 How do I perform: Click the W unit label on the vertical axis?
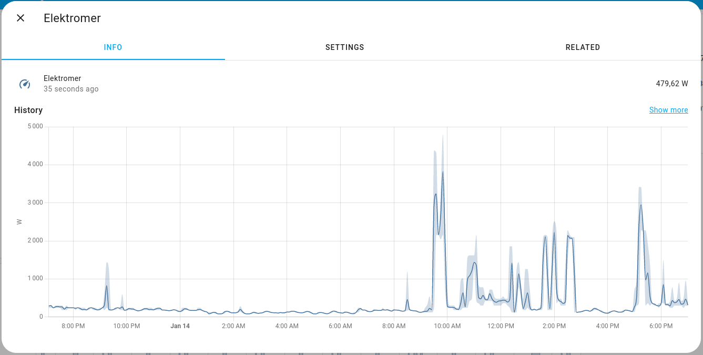pos(19,221)
